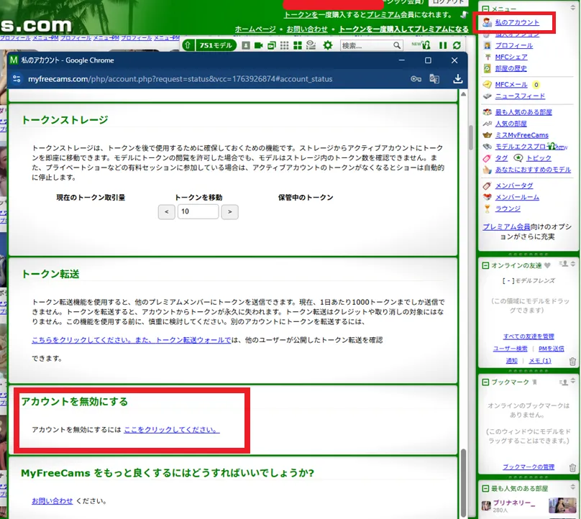Open MFCメール from the menu

tap(511, 85)
